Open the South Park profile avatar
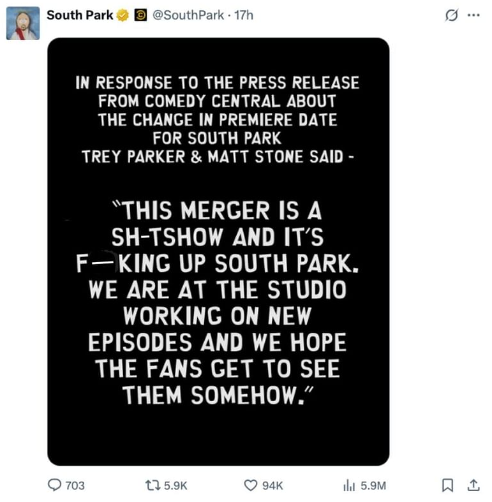This screenshot has height=502, width=492. click(x=23, y=24)
